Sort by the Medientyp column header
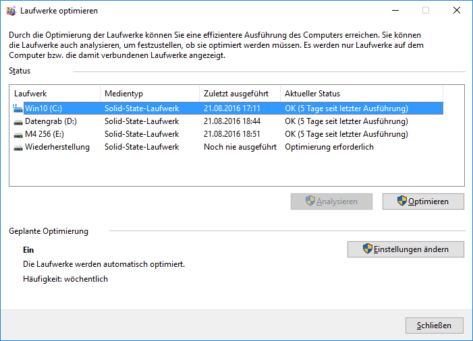The width and height of the screenshot is (473, 341). click(150, 94)
